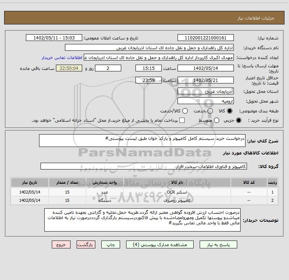Image resolution: width=289 pixels, height=280 pixels.
Task: Open the اطلاعات تماس خریدار link
Action: click(62, 58)
